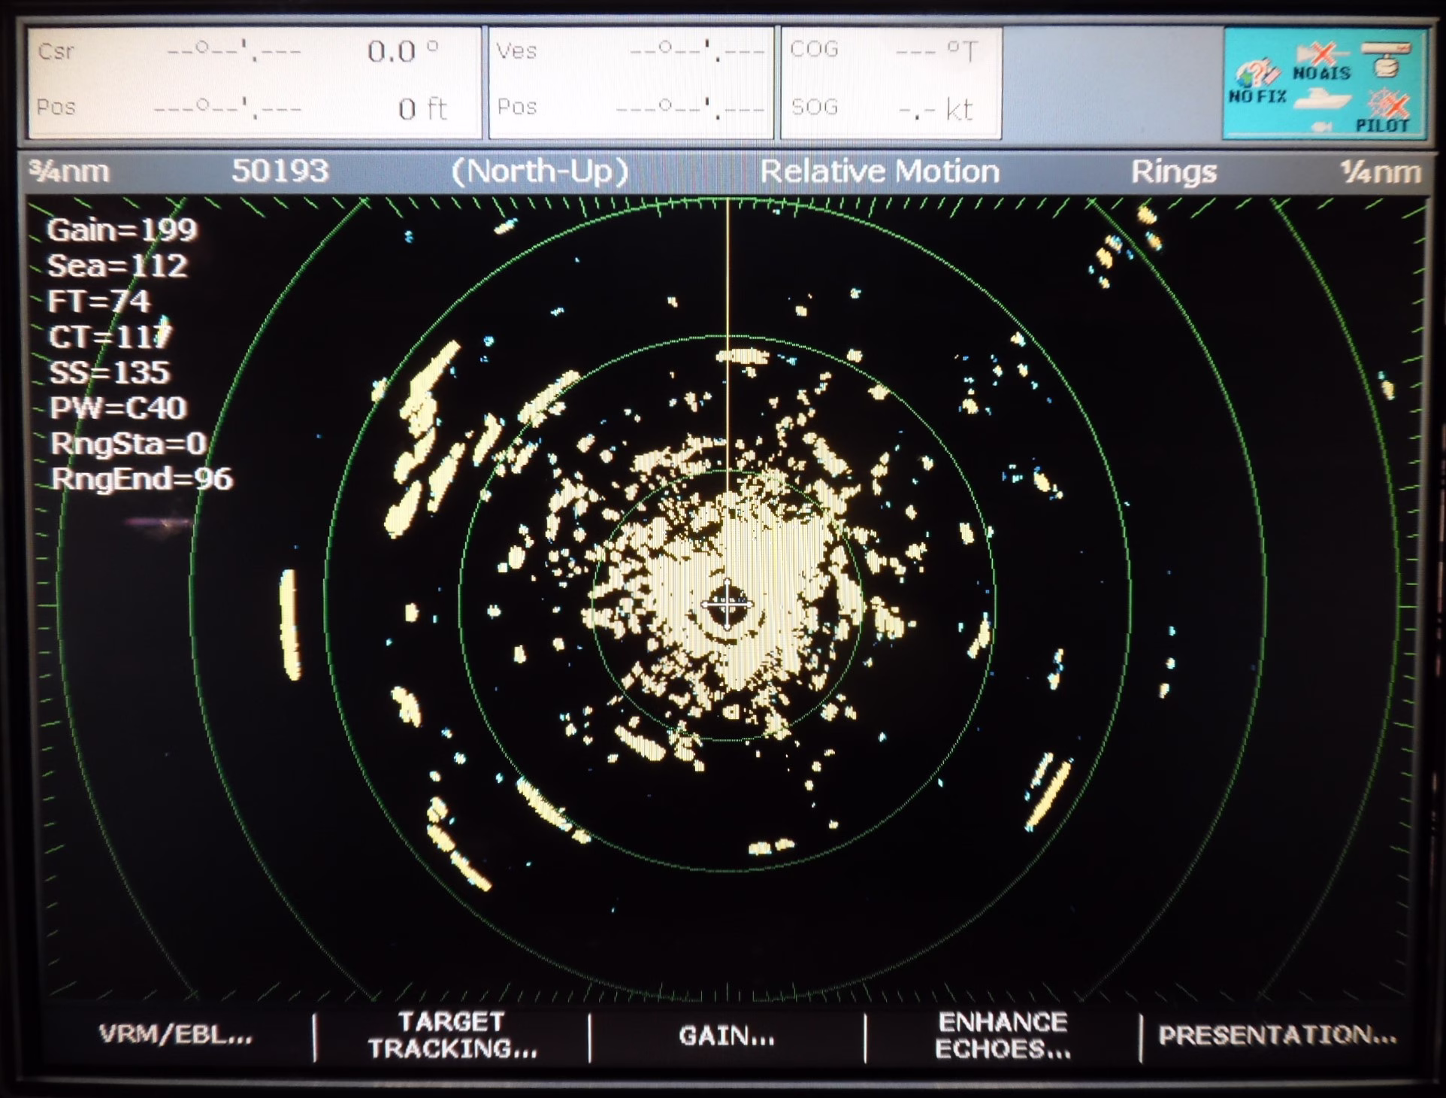1446x1098 pixels.
Task: Click the PILOT autopilot status icon
Action: (x=1382, y=111)
